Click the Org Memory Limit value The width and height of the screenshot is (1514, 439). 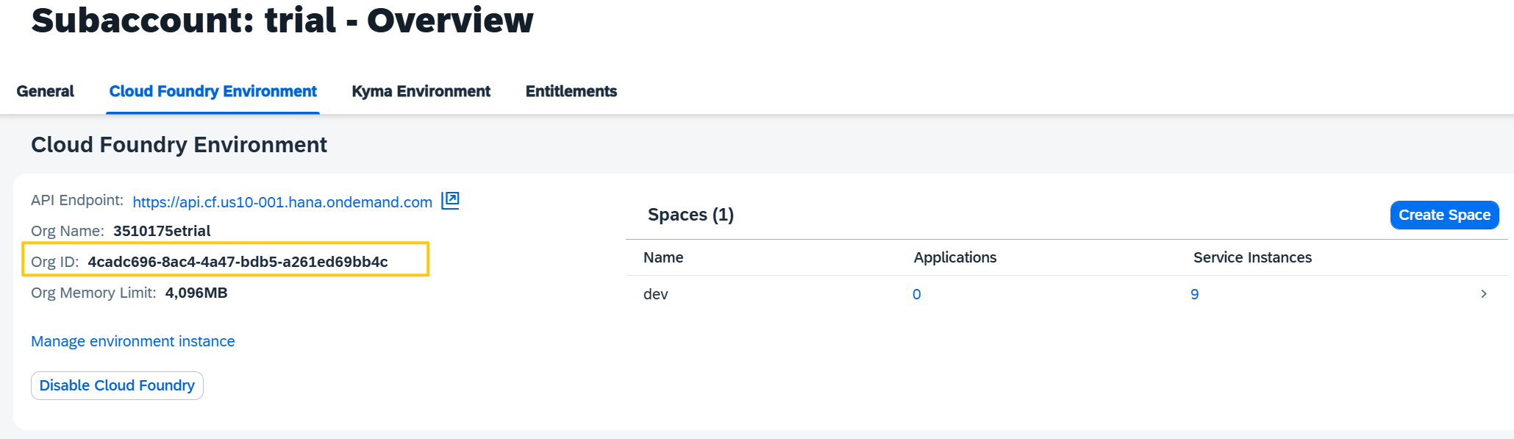point(196,293)
